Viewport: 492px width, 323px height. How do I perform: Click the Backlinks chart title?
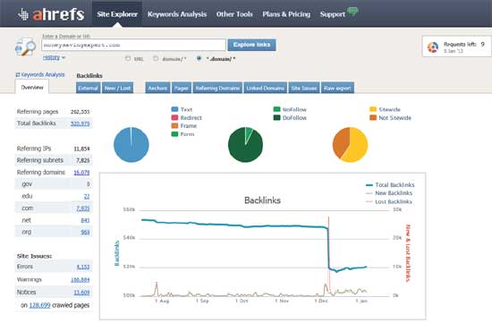[x=262, y=200]
